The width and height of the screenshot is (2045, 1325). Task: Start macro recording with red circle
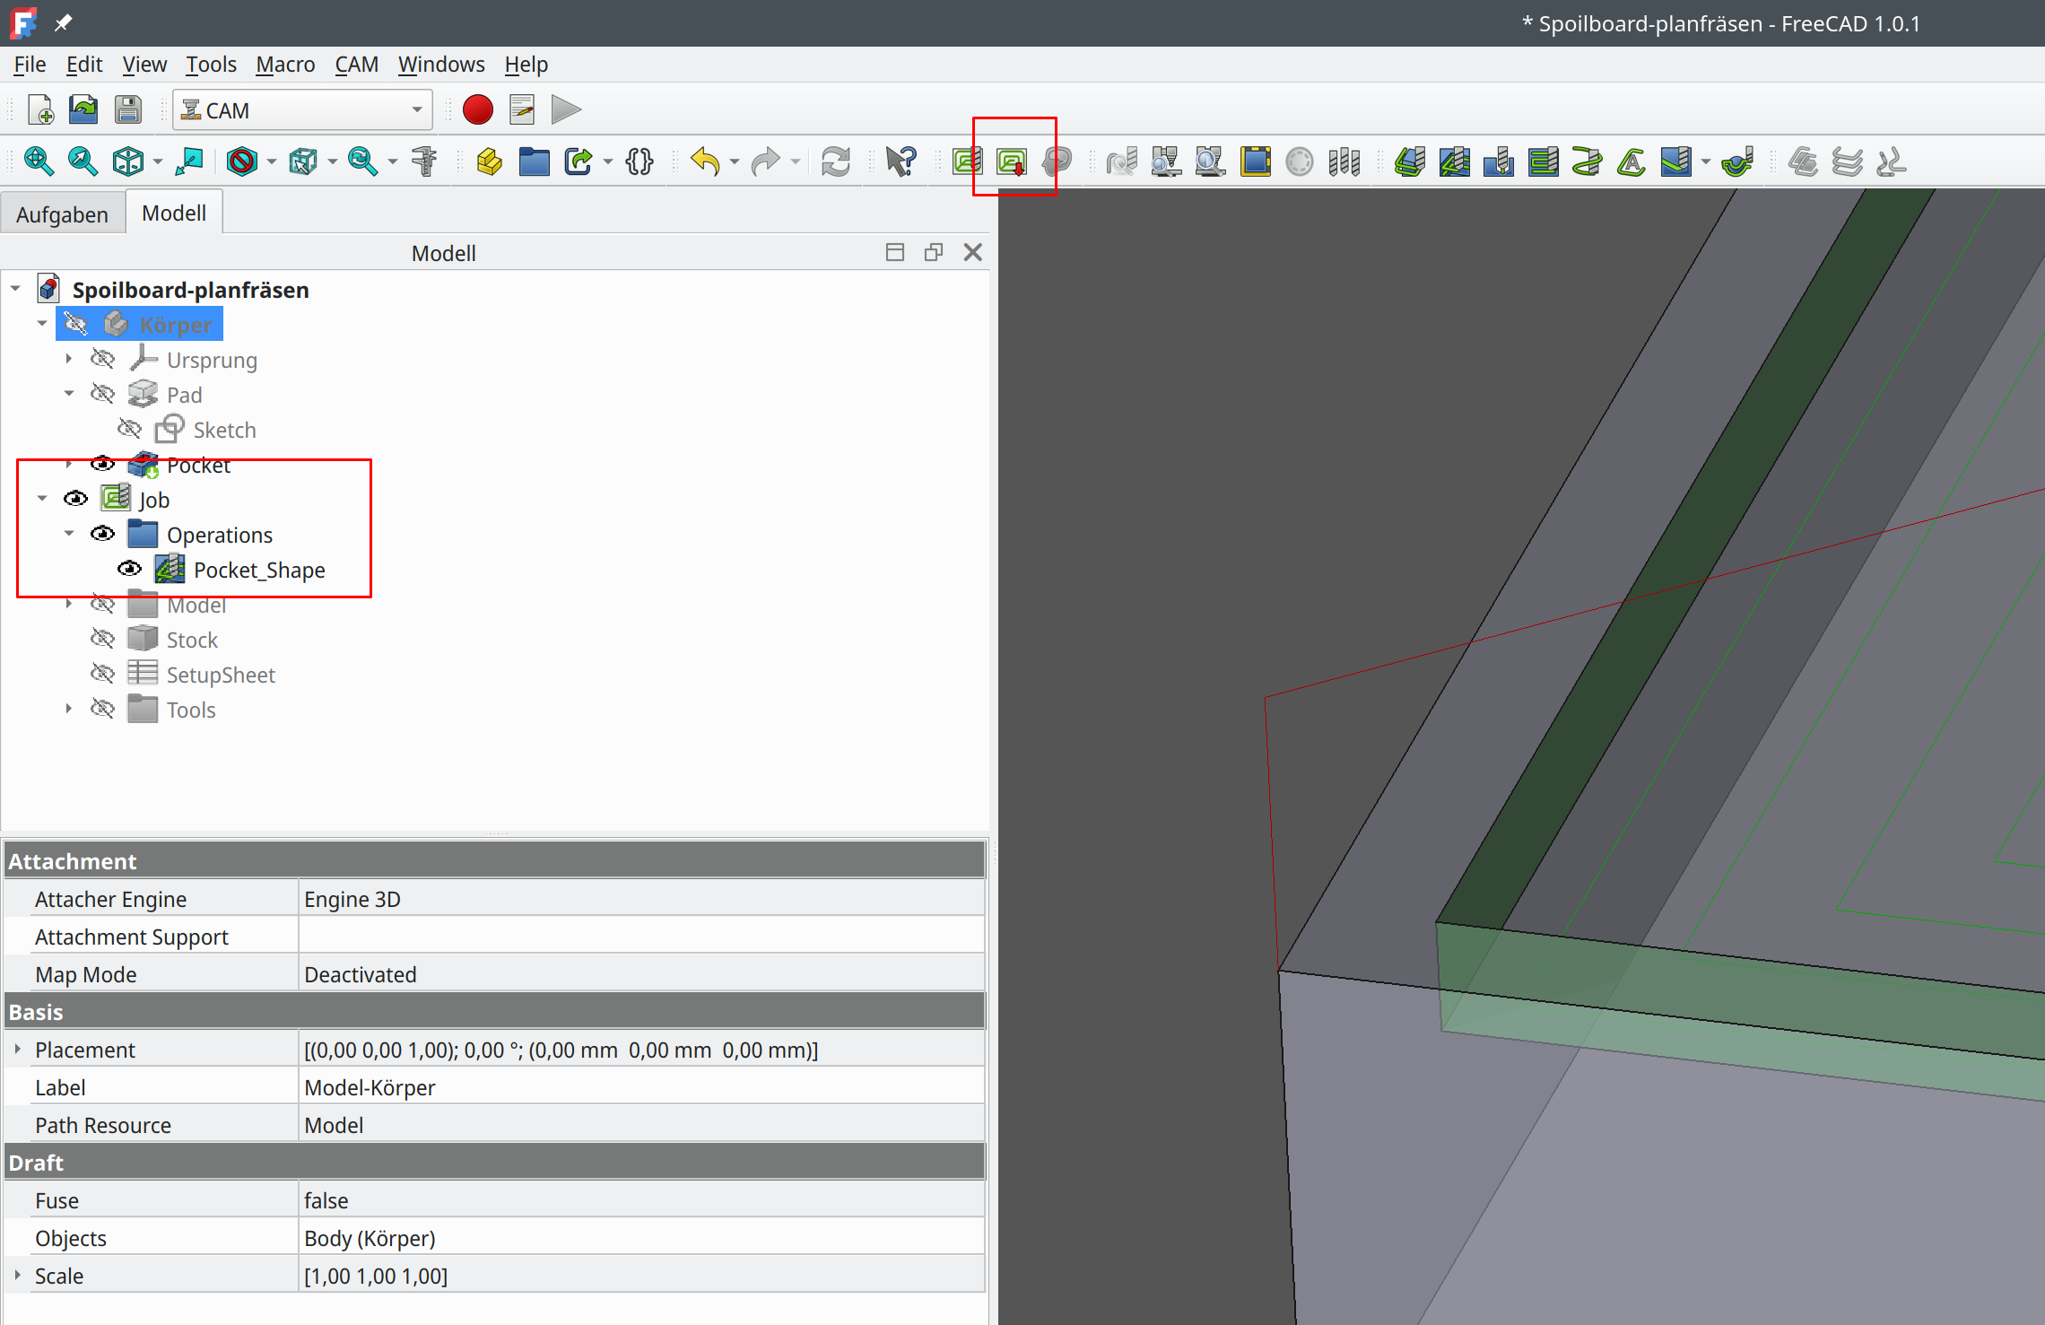(x=478, y=110)
